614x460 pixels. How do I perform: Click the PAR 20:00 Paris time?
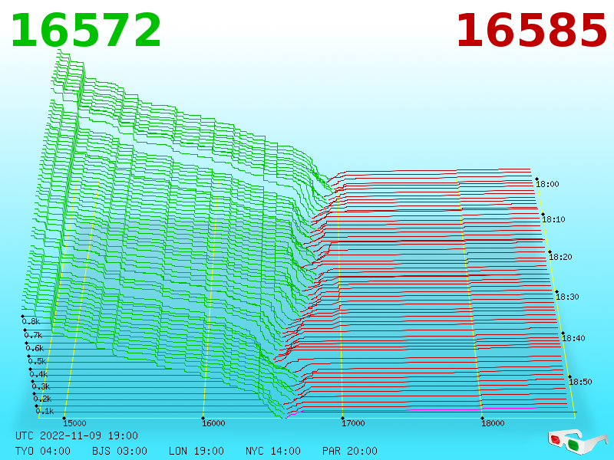pyautogui.click(x=350, y=451)
